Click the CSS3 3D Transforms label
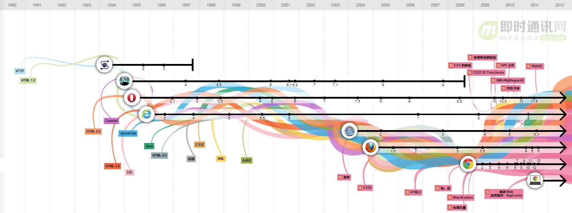Viewport: 572px width, 213px height. click(486, 73)
